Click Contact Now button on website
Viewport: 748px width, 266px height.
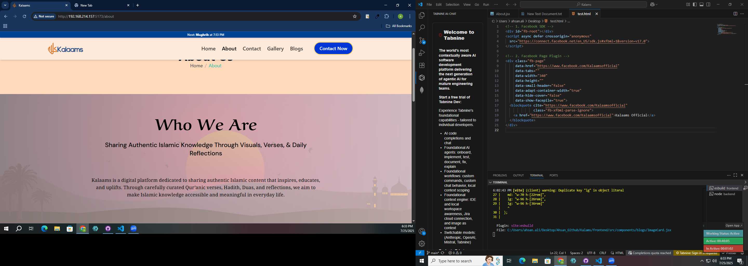(333, 49)
